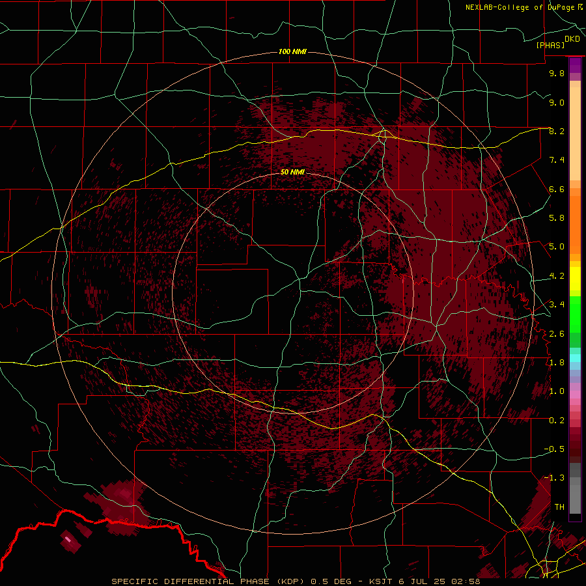This screenshot has width=586, height=586.
Task: Click the 2.6 value on color scale
Action: pyautogui.click(x=557, y=333)
